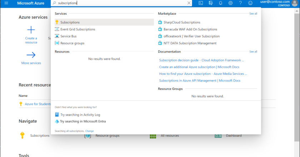Open Cloud Shell from top bar
Screen dimensions: 300x157
click(x=201, y=3)
